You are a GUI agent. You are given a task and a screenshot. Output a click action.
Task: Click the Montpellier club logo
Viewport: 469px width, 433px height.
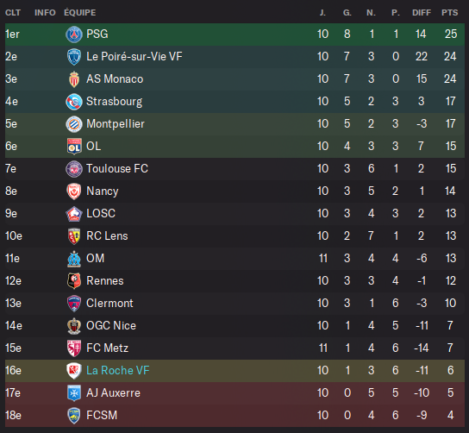pyautogui.click(x=74, y=124)
